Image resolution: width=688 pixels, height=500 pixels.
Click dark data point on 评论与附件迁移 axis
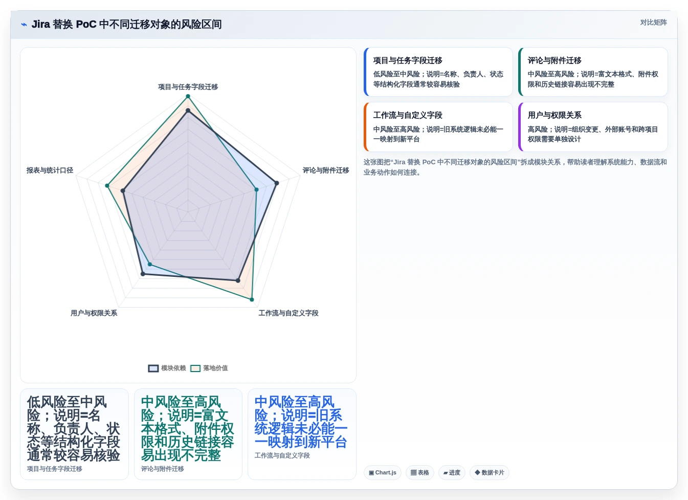277,183
